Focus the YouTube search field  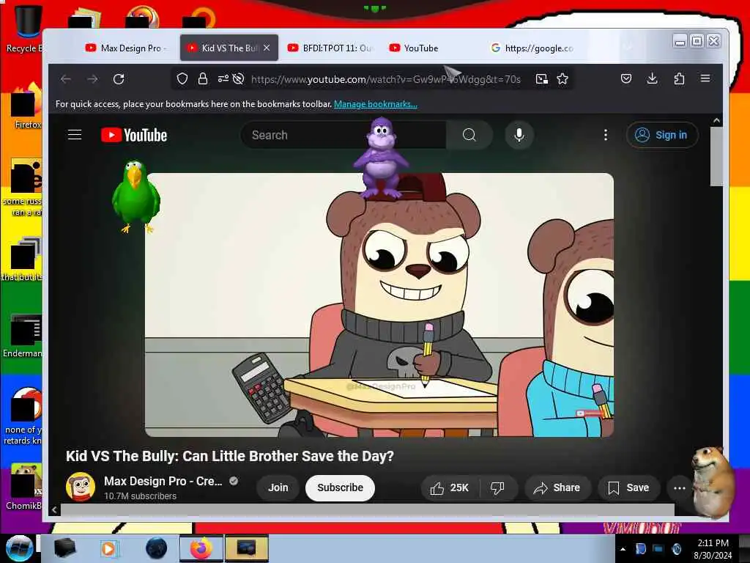pyautogui.click(x=344, y=135)
